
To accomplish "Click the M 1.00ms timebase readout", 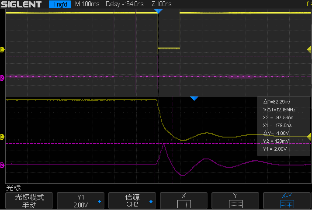I will [x=87, y=4].
